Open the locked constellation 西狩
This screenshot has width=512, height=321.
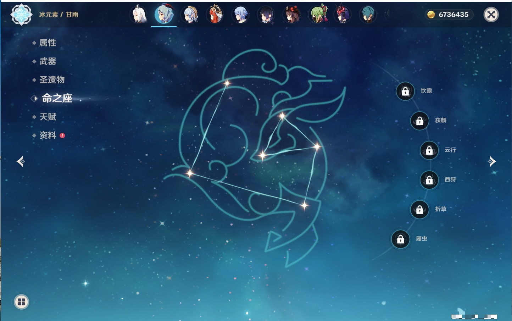429,180
